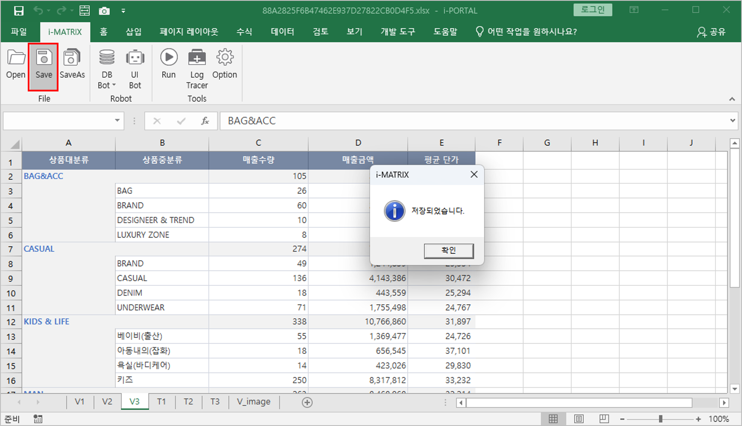
Task: Click the camera icon in quick access toolbar
Action: click(x=104, y=11)
